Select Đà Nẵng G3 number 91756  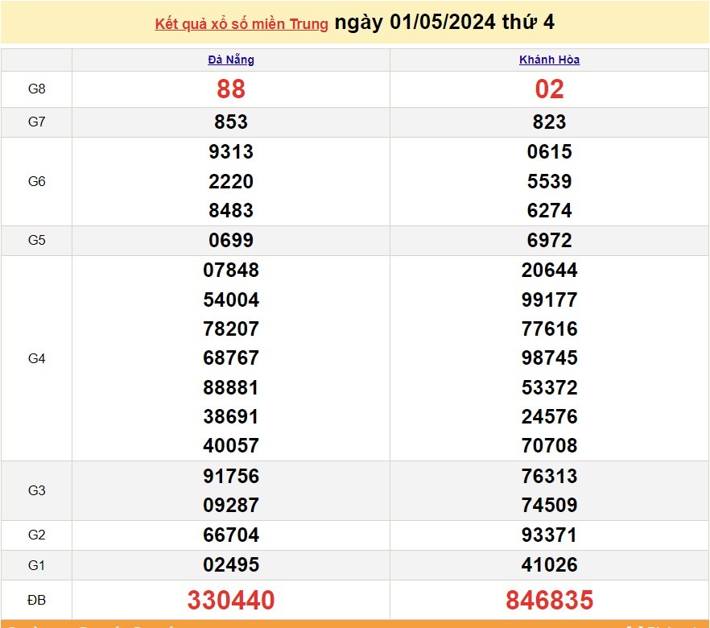(x=231, y=477)
